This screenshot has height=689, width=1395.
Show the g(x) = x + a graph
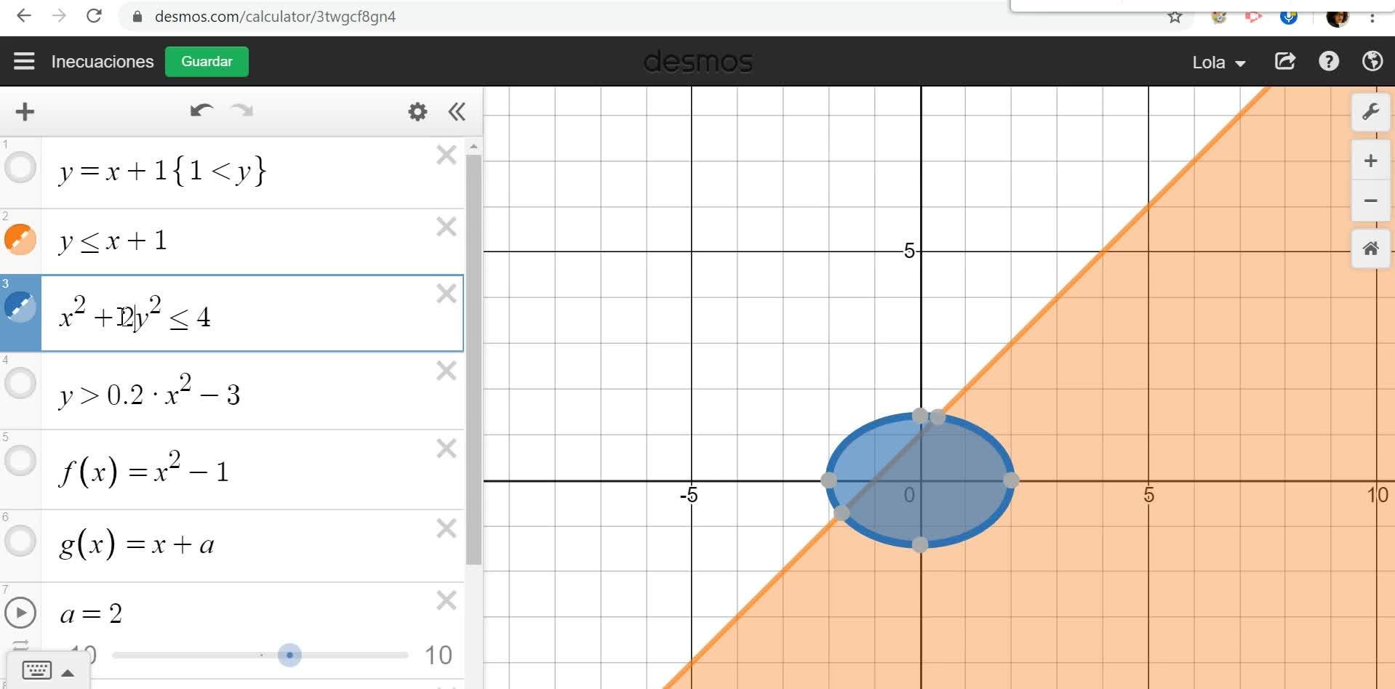click(20, 540)
